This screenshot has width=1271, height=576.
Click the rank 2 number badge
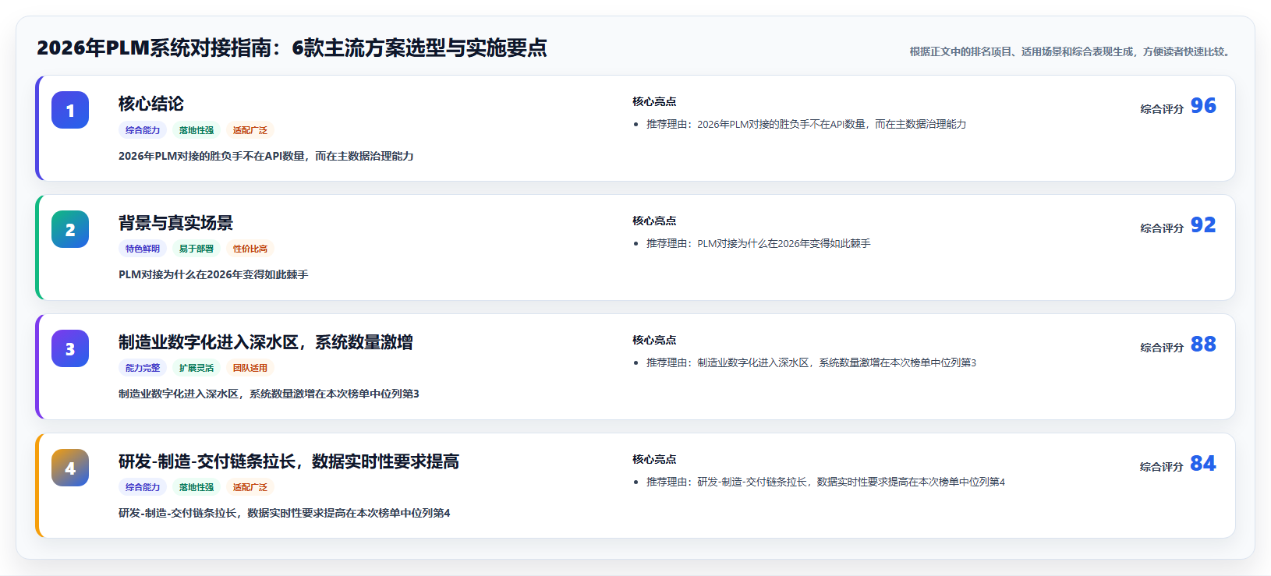click(70, 229)
